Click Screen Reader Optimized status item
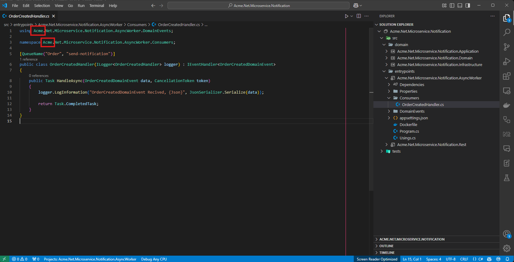 coord(377,259)
